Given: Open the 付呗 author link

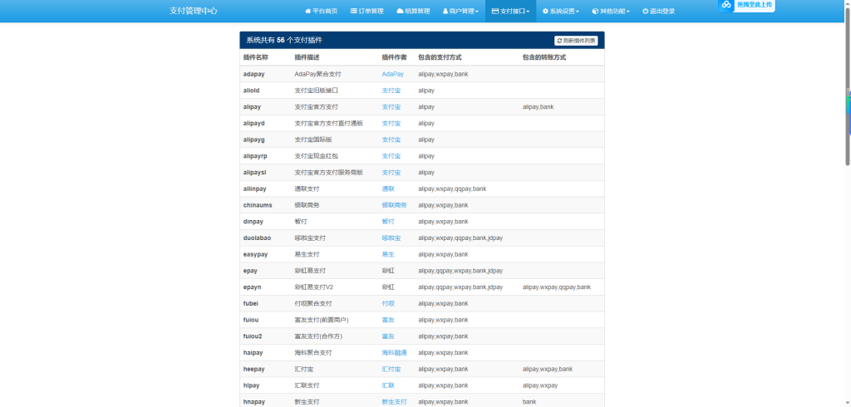Looking at the screenshot, I should coord(388,303).
